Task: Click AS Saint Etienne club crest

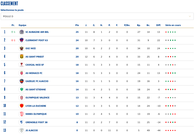Action: [x=21, y=89]
